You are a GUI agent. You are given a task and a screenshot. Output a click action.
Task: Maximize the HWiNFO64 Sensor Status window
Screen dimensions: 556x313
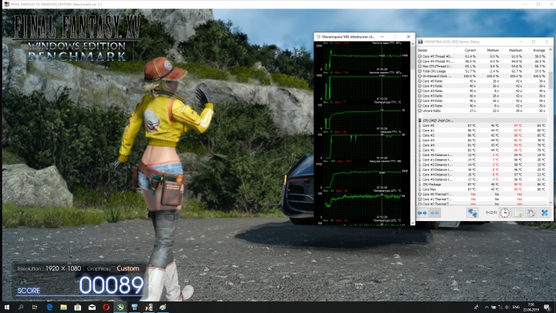(534, 42)
